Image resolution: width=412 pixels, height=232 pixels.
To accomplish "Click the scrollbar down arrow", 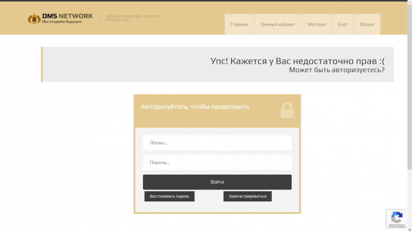I will 410,229.
